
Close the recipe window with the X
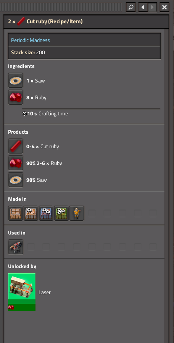pyautogui.click(x=164, y=7)
